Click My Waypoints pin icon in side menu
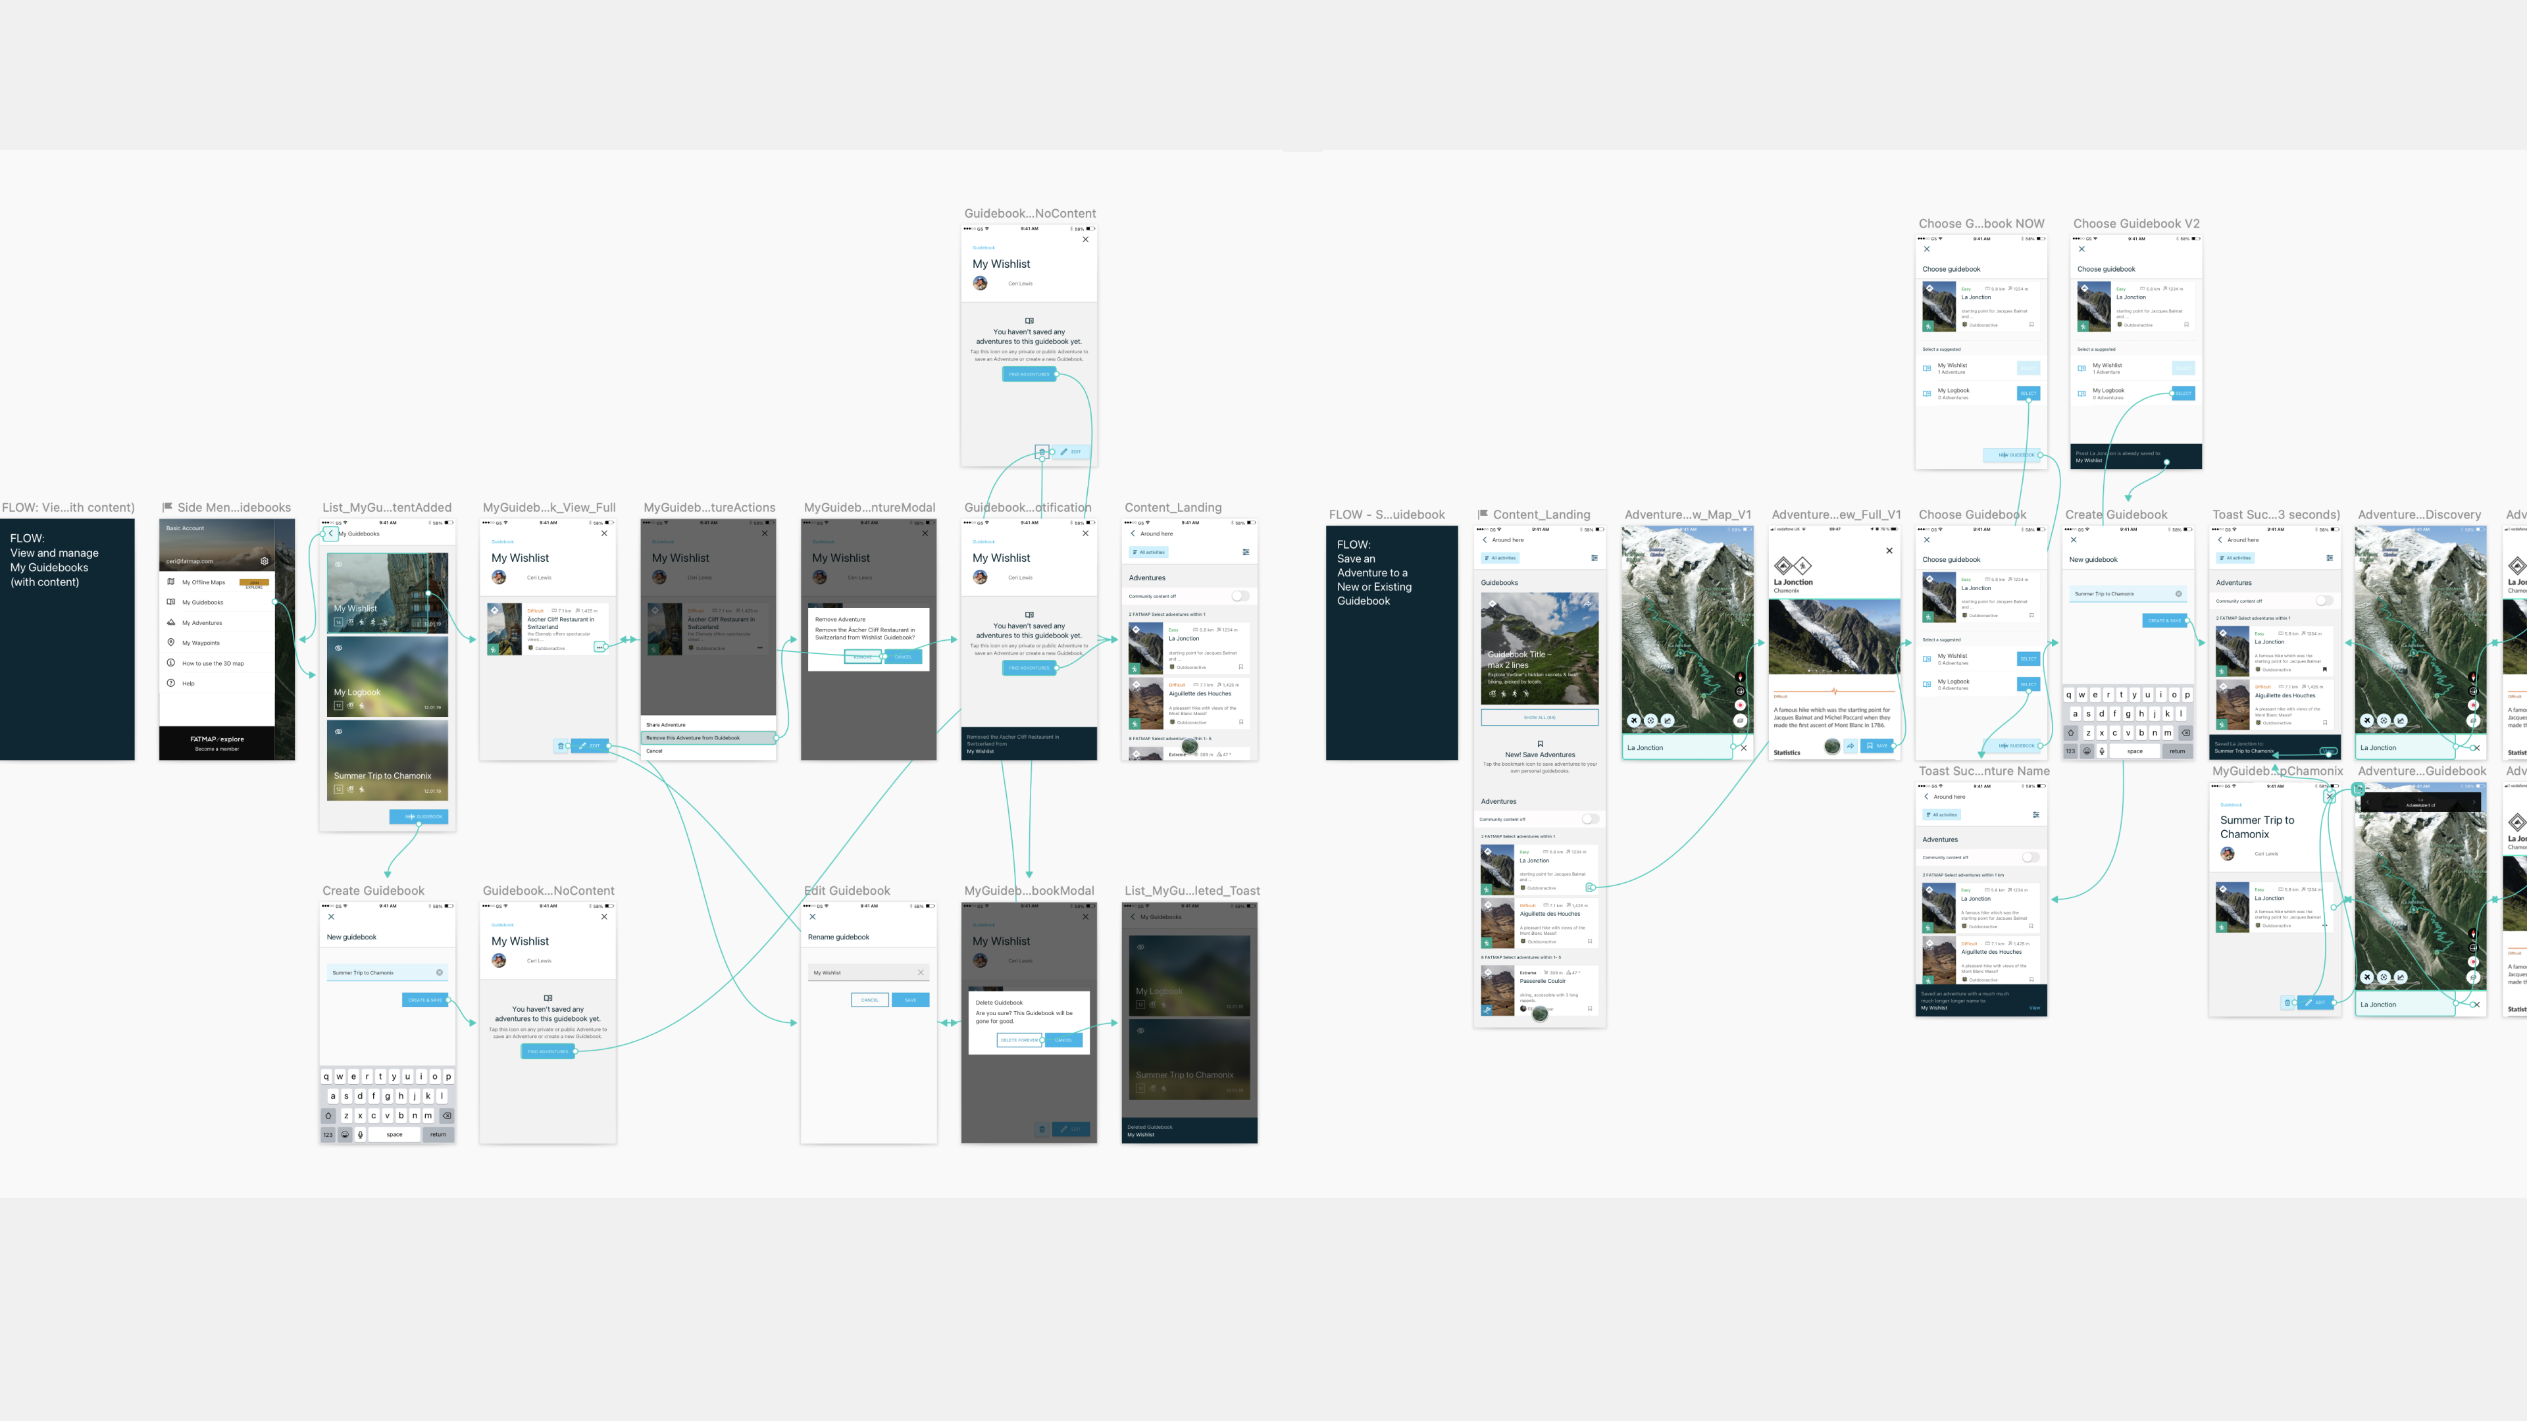The width and height of the screenshot is (2527, 1421). pyautogui.click(x=170, y=642)
